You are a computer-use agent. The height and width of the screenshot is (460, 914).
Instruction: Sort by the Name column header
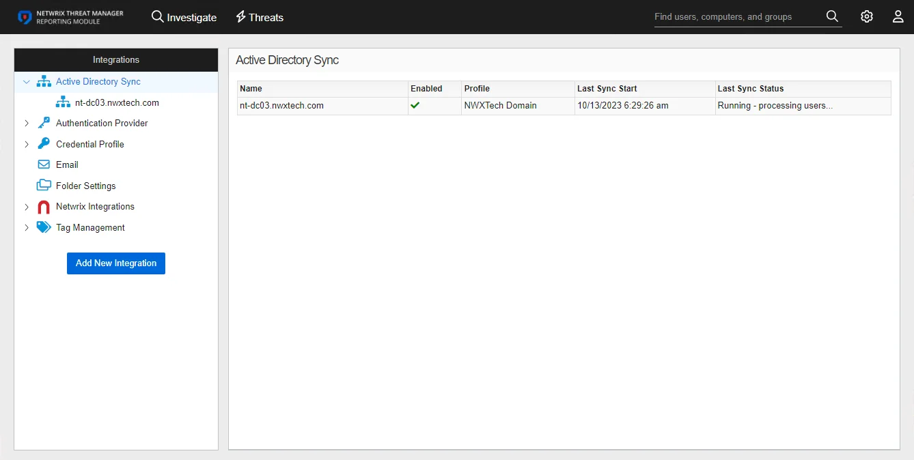pos(322,89)
